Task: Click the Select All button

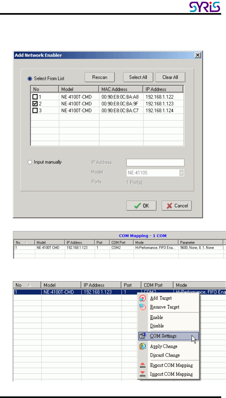Action: tap(138, 77)
